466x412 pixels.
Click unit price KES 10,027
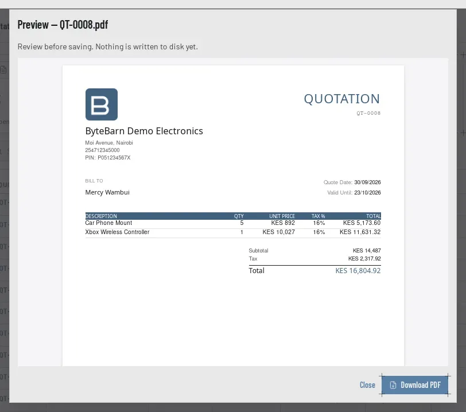tap(279, 232)
